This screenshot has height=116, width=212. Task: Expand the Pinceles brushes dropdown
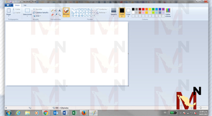coord(66,16)
